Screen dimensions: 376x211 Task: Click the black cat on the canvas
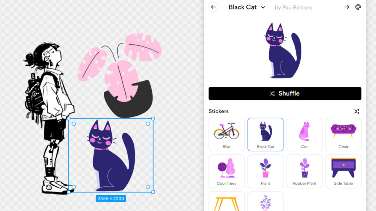pyautogui.click(x=111, y=155)
